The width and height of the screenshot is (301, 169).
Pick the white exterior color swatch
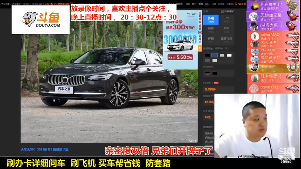click(229, 55)
